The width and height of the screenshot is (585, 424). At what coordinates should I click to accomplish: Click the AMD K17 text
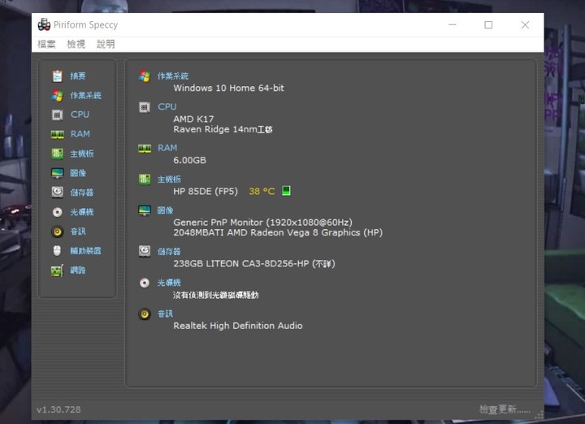pyautogui.click(x=193, y=119)
